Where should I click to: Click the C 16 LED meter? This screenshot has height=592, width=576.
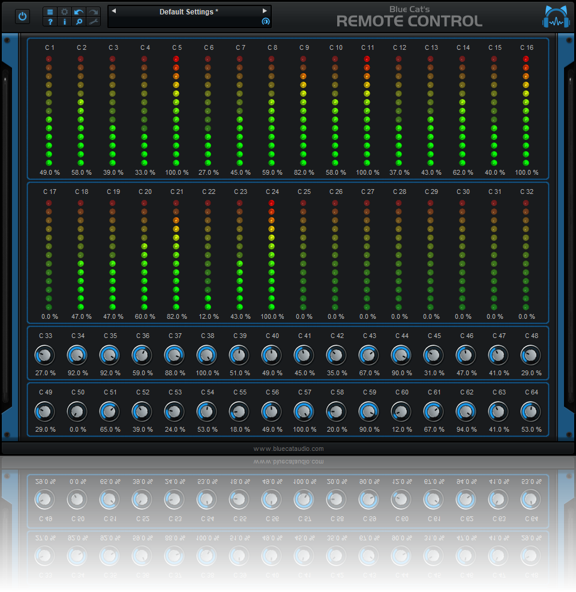(526, 110)
